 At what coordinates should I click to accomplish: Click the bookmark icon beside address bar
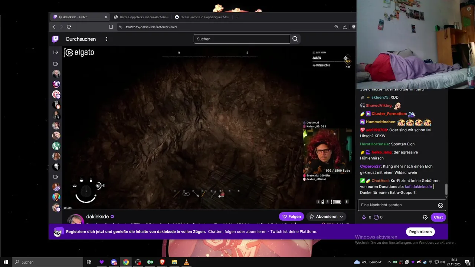coord(111,27)
